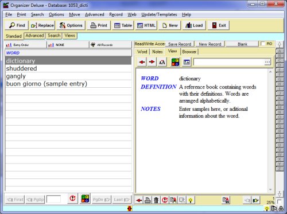The width and height of the screenshot is (287, 214).
Task: Open the File menu
Action: click(9, 14)
